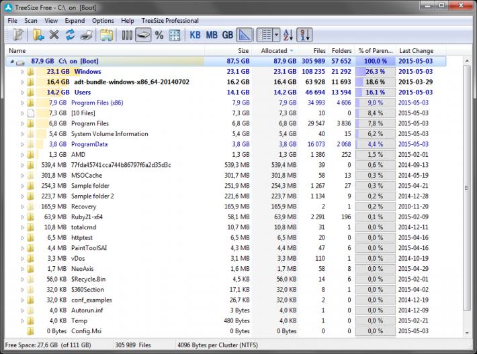477x354 pixels.
Task: Open the File menu
Action: (x=13, y=21)
